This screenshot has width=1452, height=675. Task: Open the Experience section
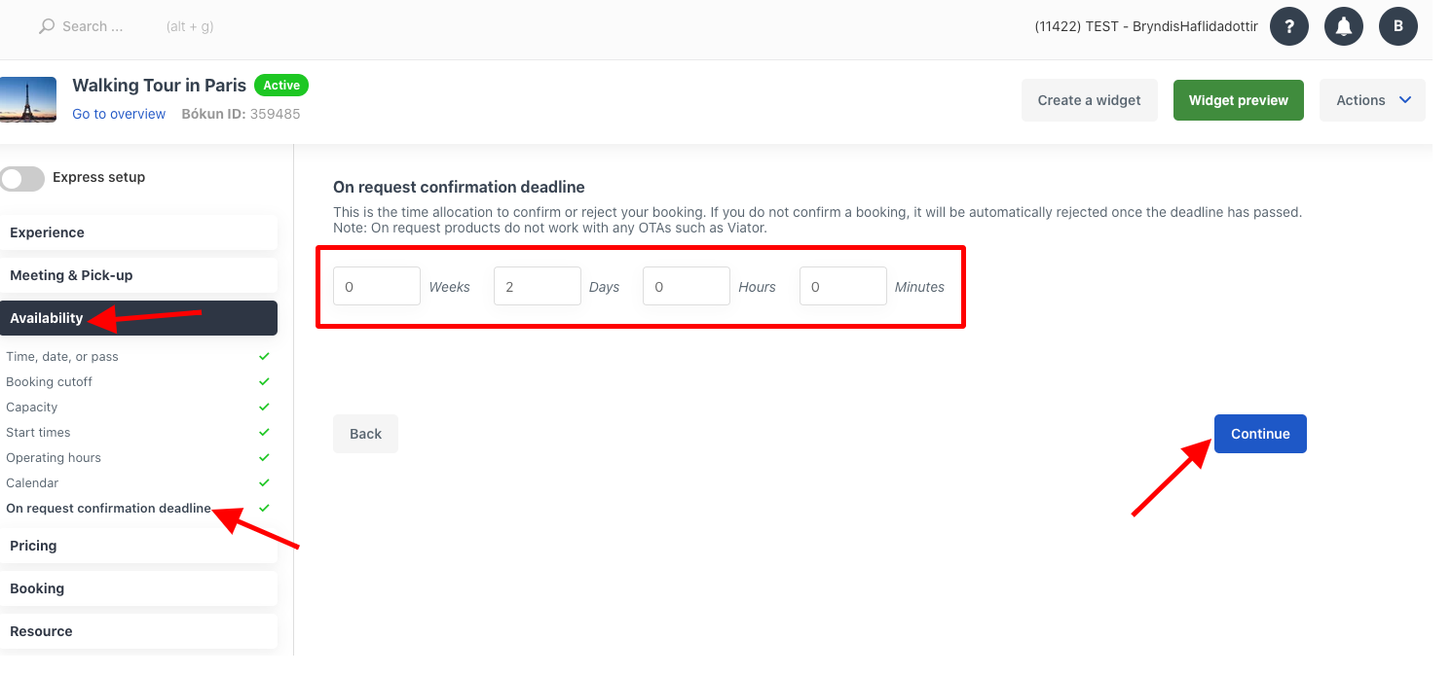(x=138, y=232)
